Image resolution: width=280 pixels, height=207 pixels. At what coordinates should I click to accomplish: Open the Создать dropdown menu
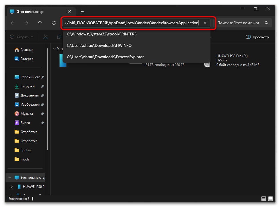22,37
